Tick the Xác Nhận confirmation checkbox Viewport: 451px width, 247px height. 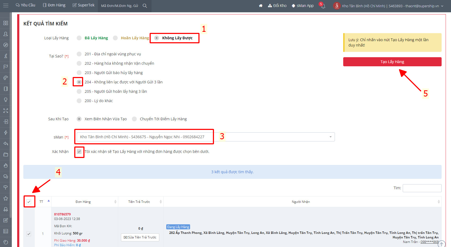[79, 152]
